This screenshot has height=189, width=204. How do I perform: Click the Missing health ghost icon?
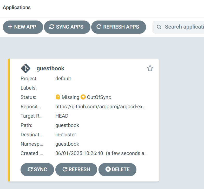[58, 97]
